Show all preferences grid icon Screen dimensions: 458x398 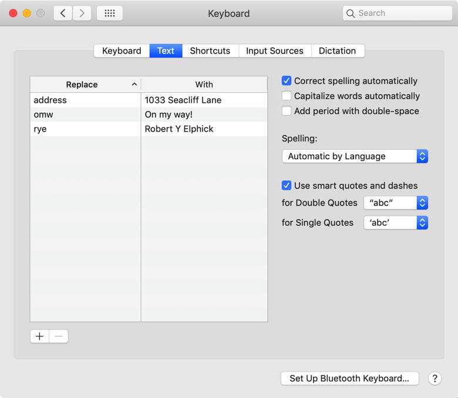(110, 13)
